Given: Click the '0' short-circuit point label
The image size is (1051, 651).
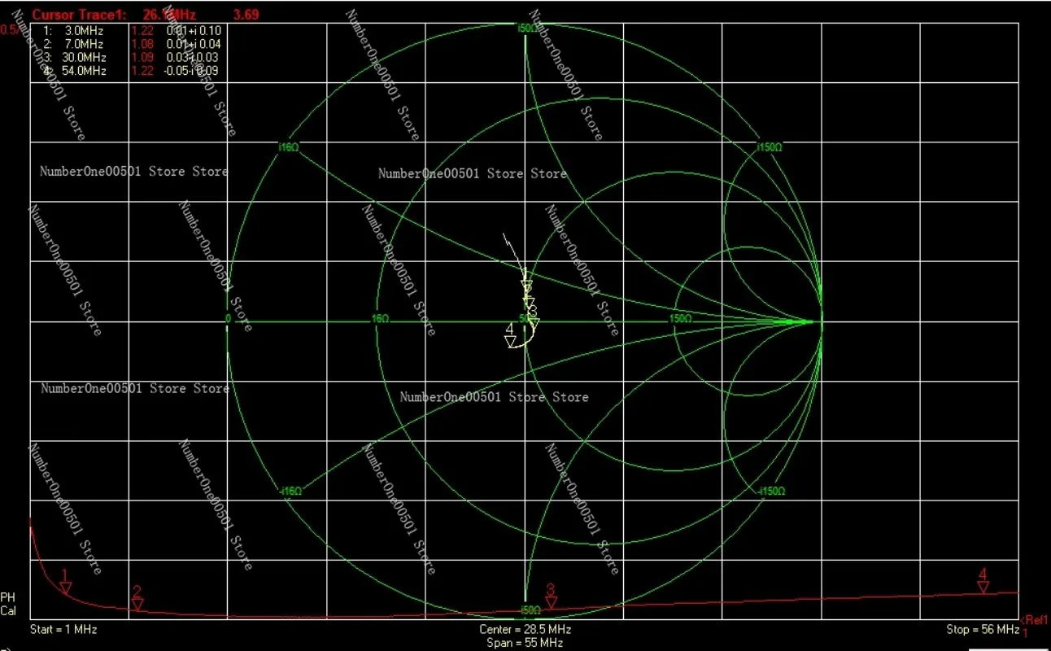Looking at the screenshot, I should click(229, 321).
